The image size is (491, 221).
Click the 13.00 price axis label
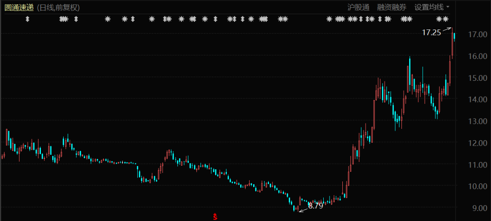click(x=477, y=121)
